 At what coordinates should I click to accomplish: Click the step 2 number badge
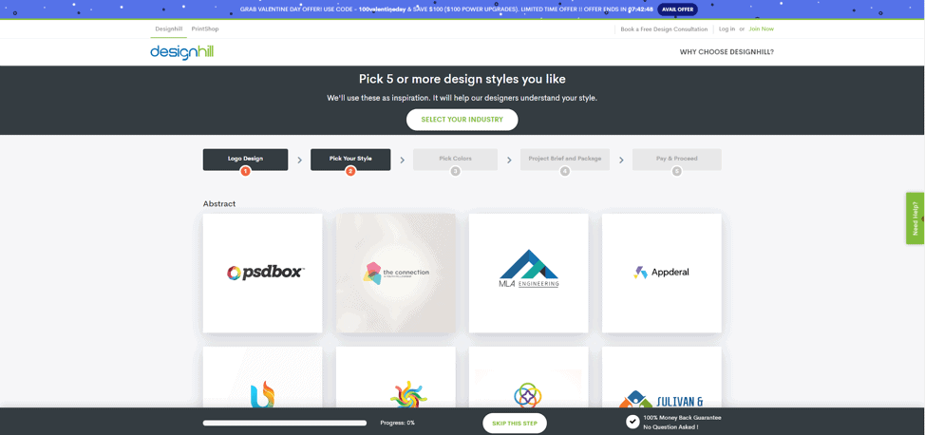click(350, 171)
